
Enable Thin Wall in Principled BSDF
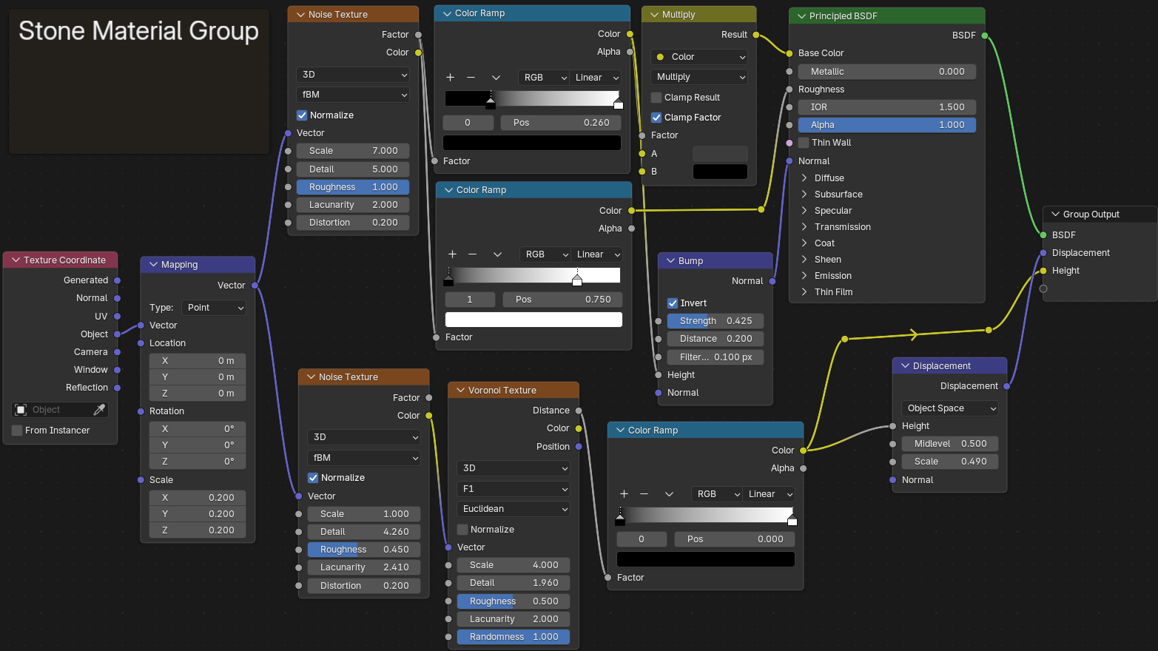(x=804, y=143)
